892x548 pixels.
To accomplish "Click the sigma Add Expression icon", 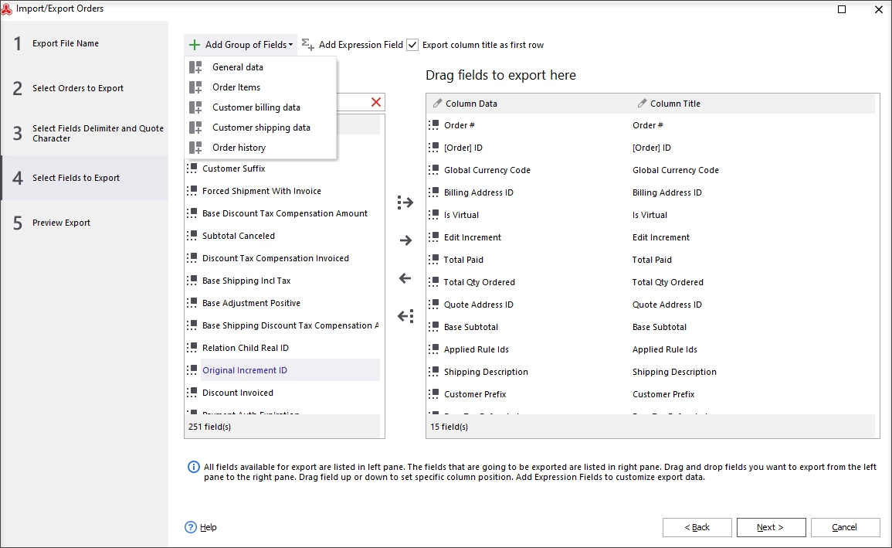I will coord(308,44).
